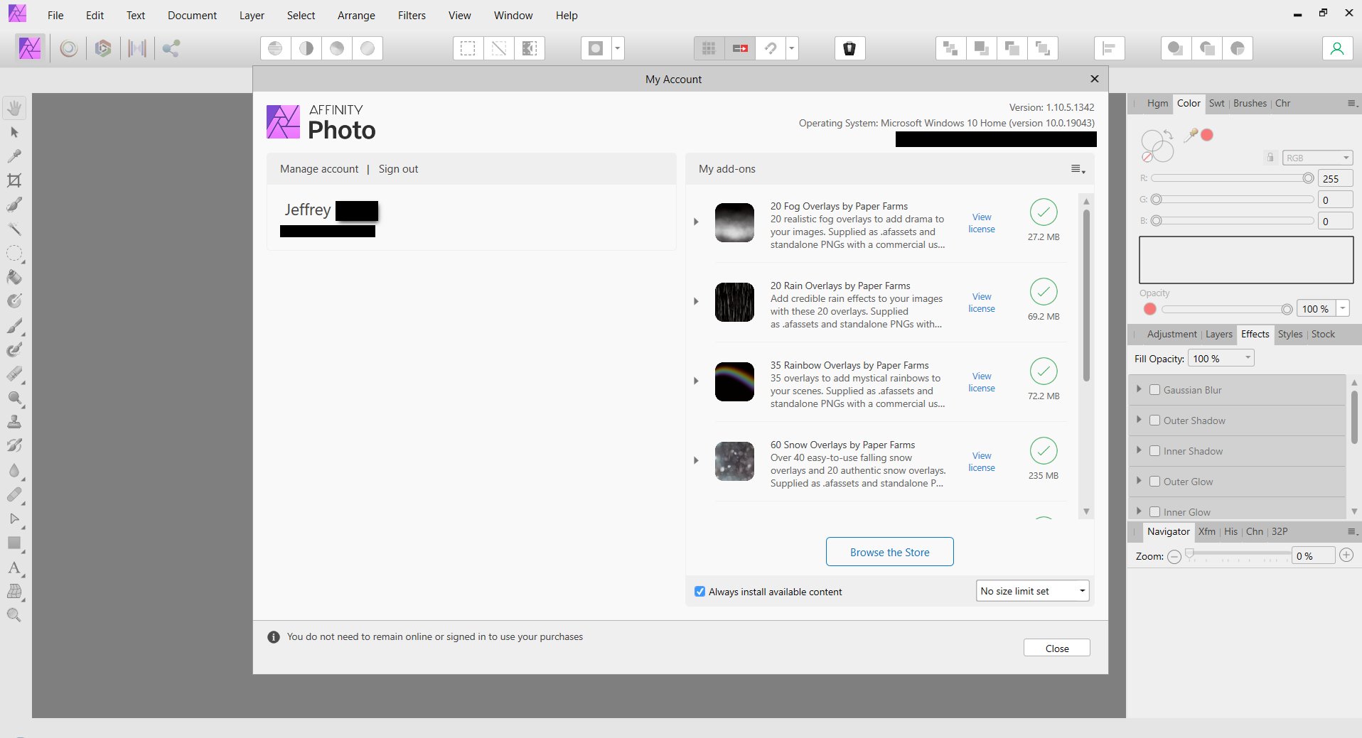Select the Paint Brush tool
Screen dimensions: 1362x738
click(14, 326)
